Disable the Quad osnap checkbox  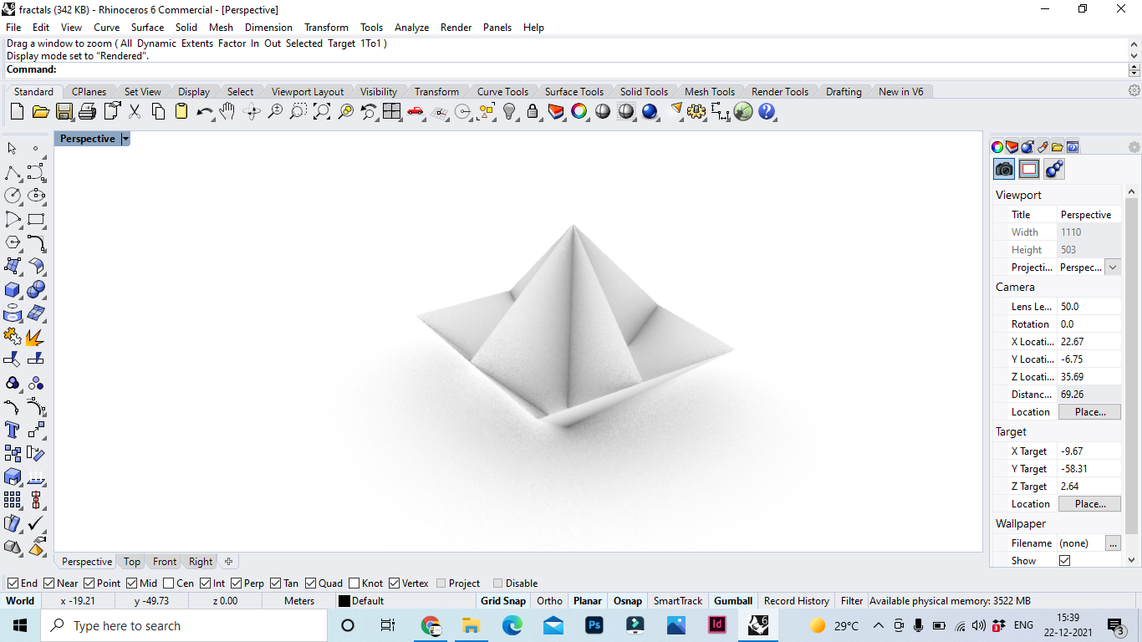click(x=311, y=583)
